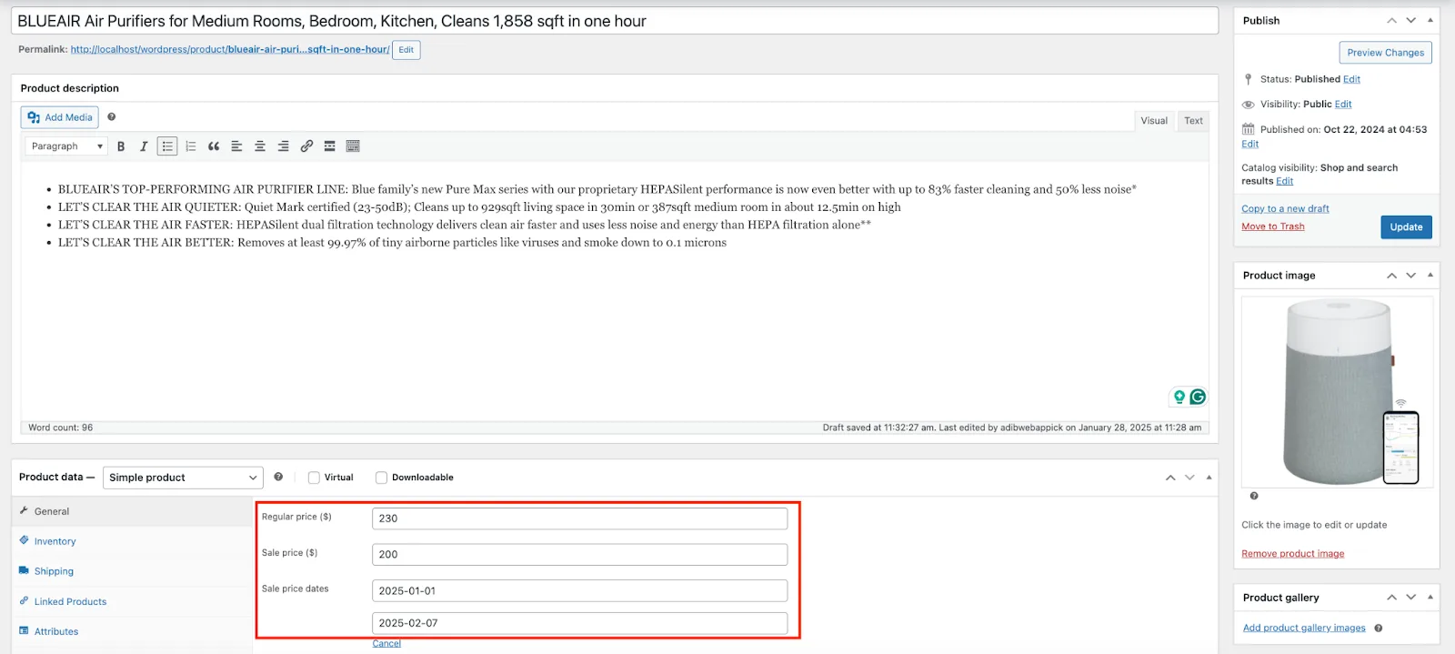Open the Inventory product data tab

click(132, 541)
